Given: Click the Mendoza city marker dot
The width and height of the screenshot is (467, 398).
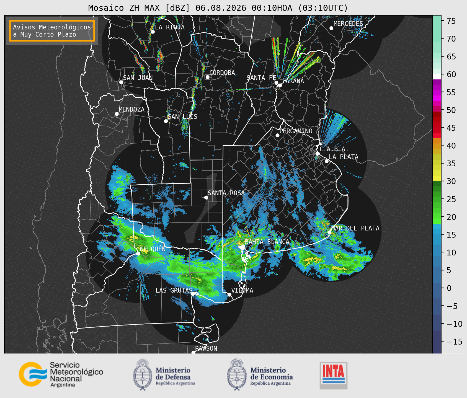Looking at the screenshot, I should tap(117, 114).
